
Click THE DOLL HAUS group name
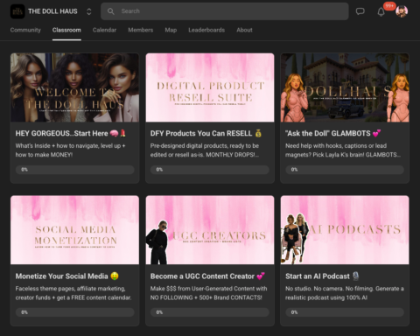tap(52, 11)
